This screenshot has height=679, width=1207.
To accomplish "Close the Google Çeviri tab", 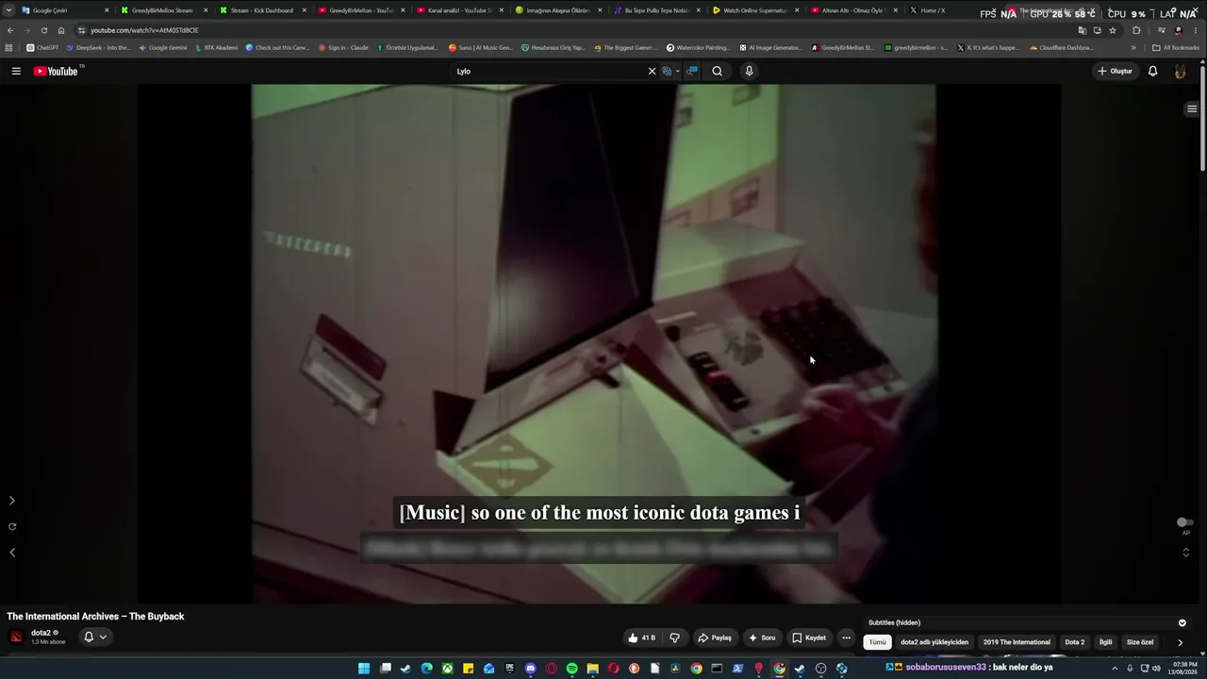I will click(107, 10).
